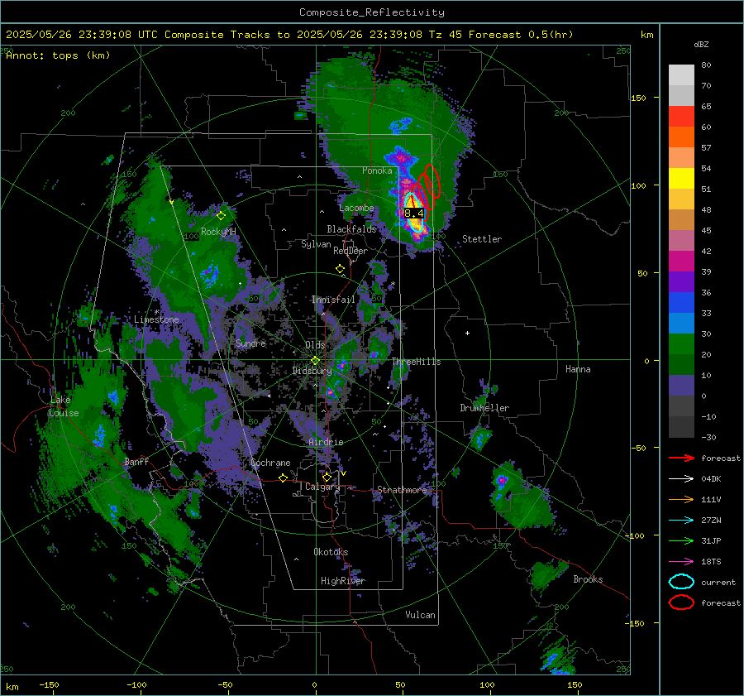Click the Ponoka city label

(377, 170)
